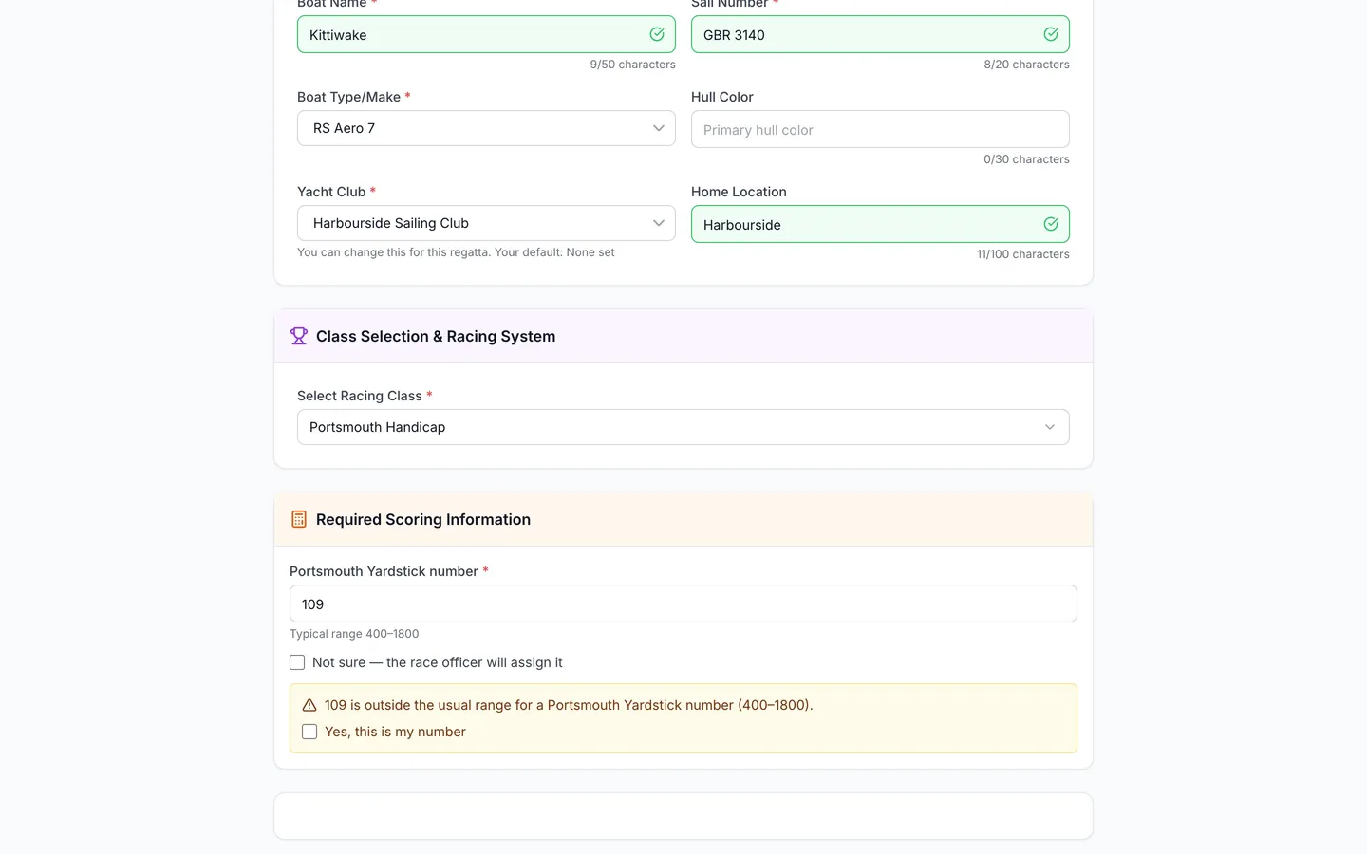
Task: Focus the Portsmouth Yardstick number field
Action: point(683,603)
